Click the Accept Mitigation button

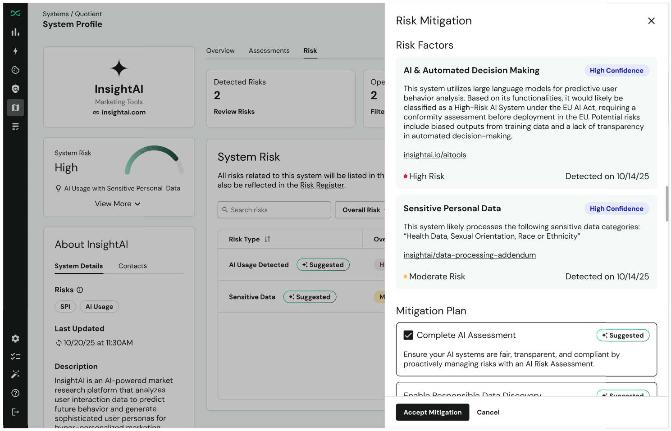432,412
